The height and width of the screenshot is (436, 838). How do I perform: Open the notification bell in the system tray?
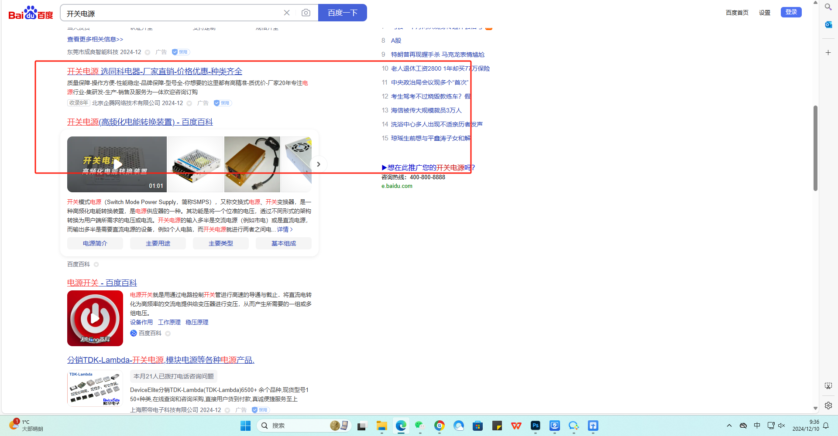(826, 426)
